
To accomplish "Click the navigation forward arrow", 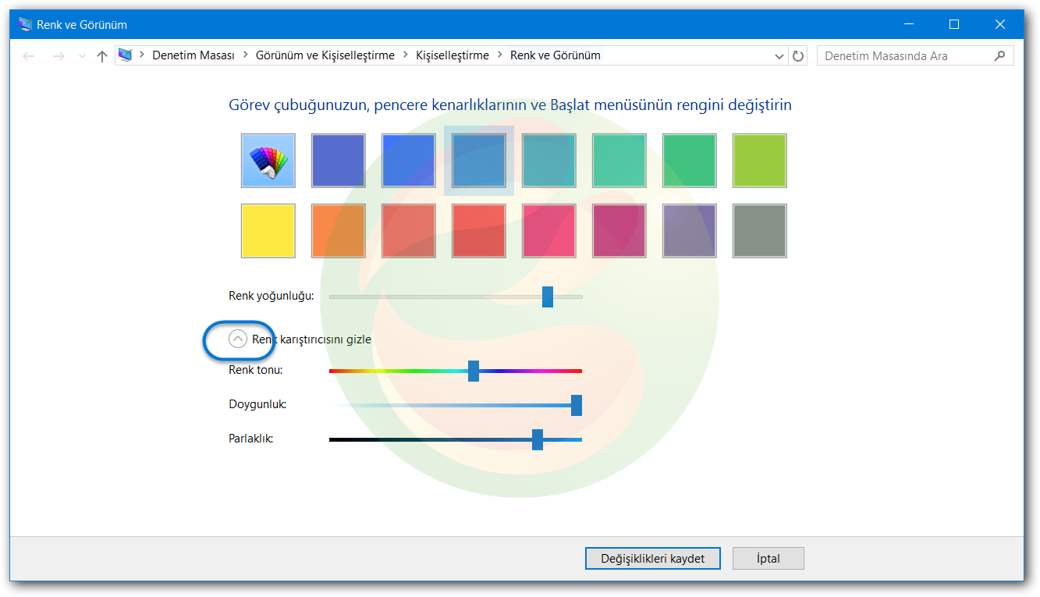I will (x=59, y=55).
